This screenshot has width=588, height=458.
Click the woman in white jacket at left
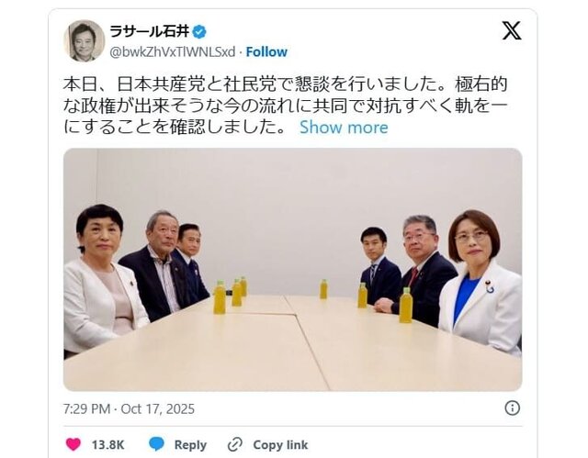tap(101, 279)
